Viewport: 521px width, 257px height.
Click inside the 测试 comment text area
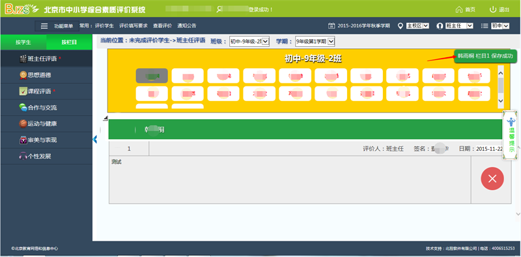coord(290,180)
